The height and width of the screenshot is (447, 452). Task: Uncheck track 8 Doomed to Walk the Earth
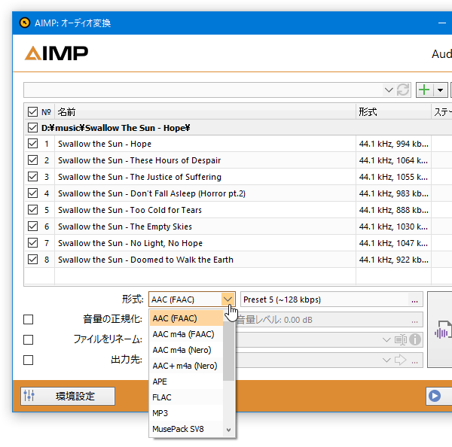(32, 260)
